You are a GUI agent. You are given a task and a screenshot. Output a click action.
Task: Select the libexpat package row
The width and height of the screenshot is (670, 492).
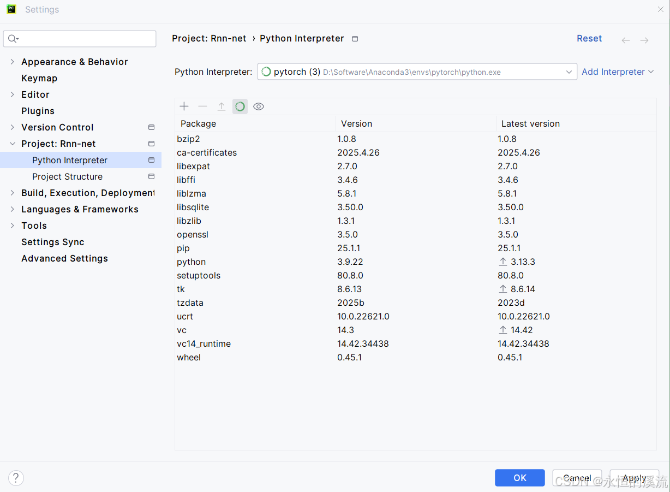click(x=416, y=166)
